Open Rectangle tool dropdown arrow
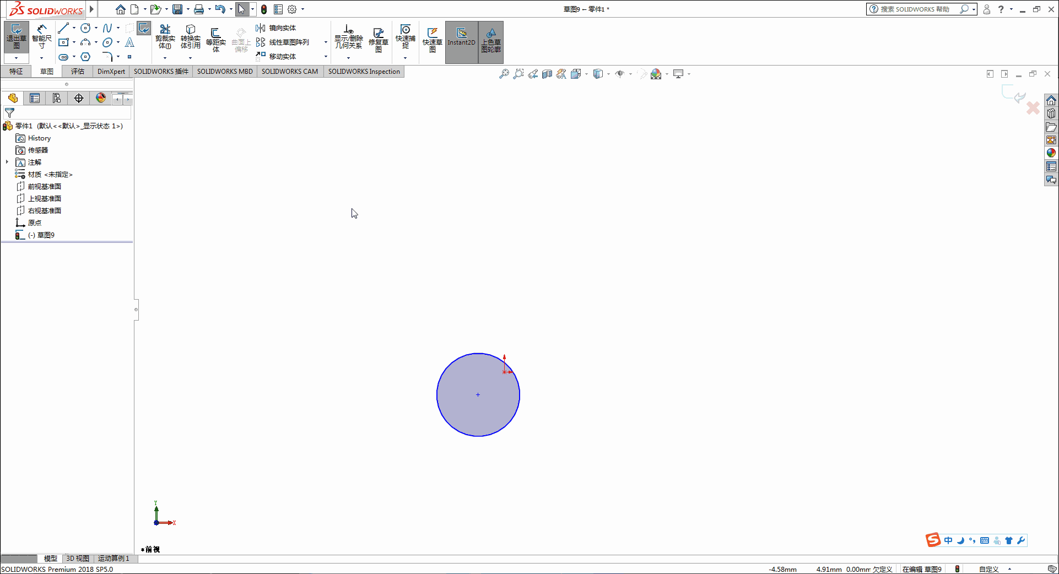Screen dimensions: 1059x574 click(x=74, y=42)
